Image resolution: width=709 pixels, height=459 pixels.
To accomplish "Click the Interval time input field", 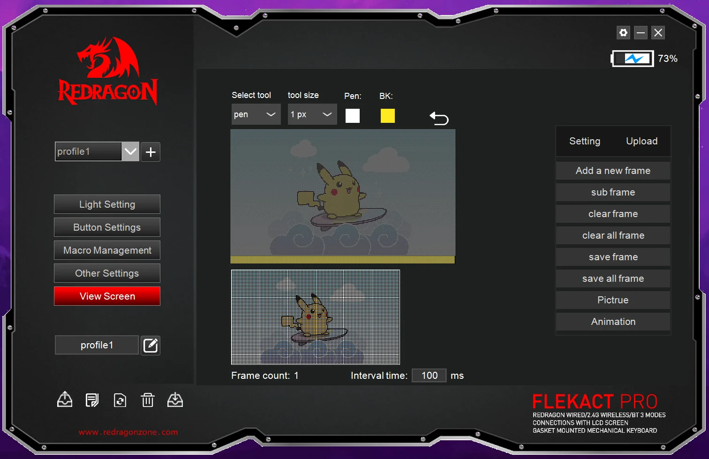I will pos(429,376).
